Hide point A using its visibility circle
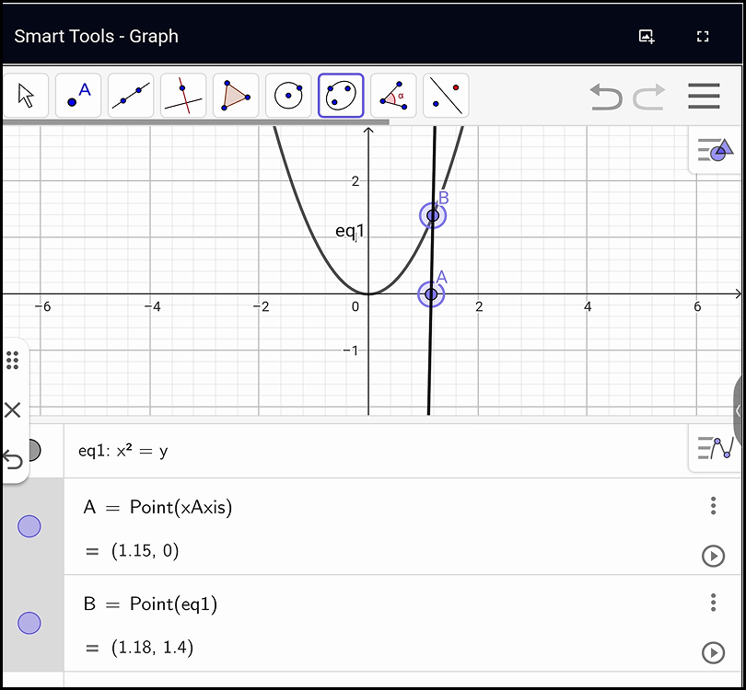746x690 pixels. click(29, 526)
